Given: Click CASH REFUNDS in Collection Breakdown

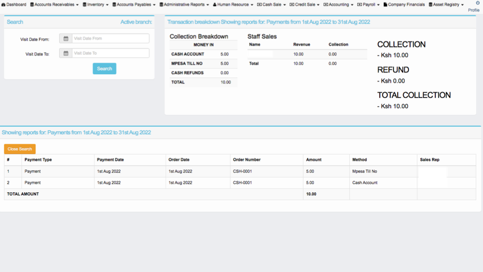Looking at the screenshot, I should tap(187, 73).
